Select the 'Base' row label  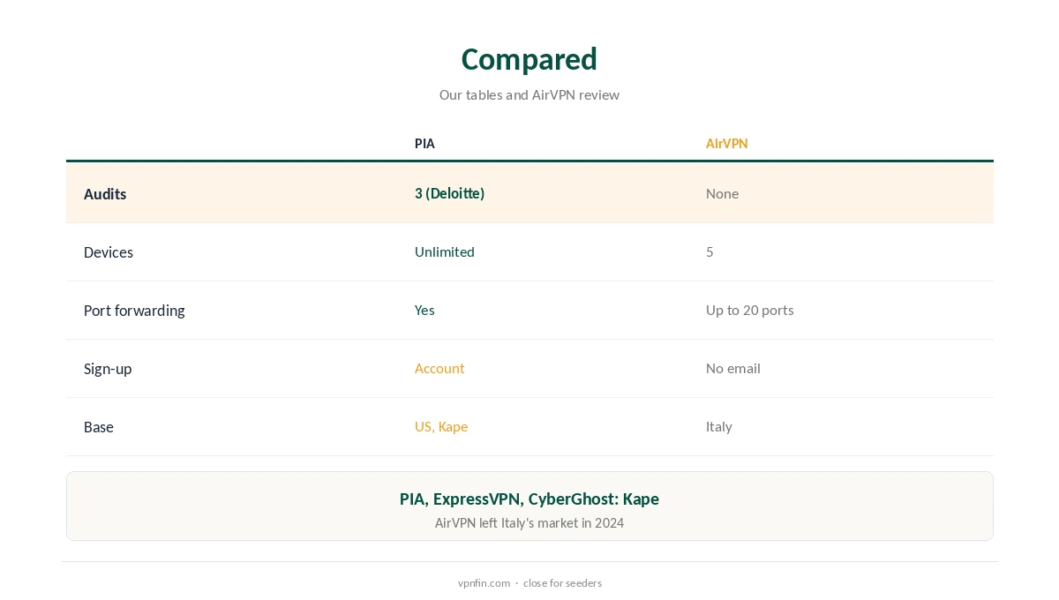99,427
